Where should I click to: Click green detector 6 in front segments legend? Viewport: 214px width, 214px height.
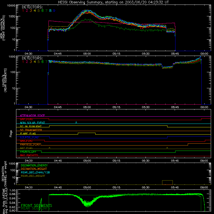[43, 11]
